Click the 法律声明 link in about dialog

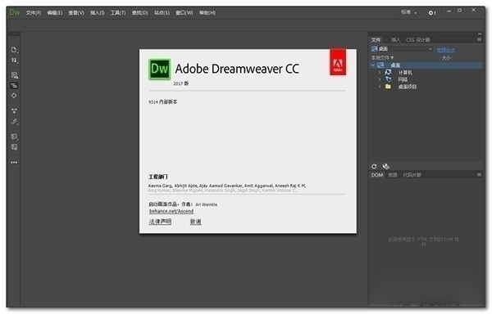tap(160, 222)
